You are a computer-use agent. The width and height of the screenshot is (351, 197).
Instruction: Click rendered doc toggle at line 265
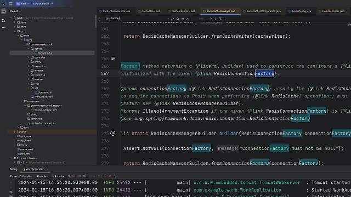pos(113,59)
